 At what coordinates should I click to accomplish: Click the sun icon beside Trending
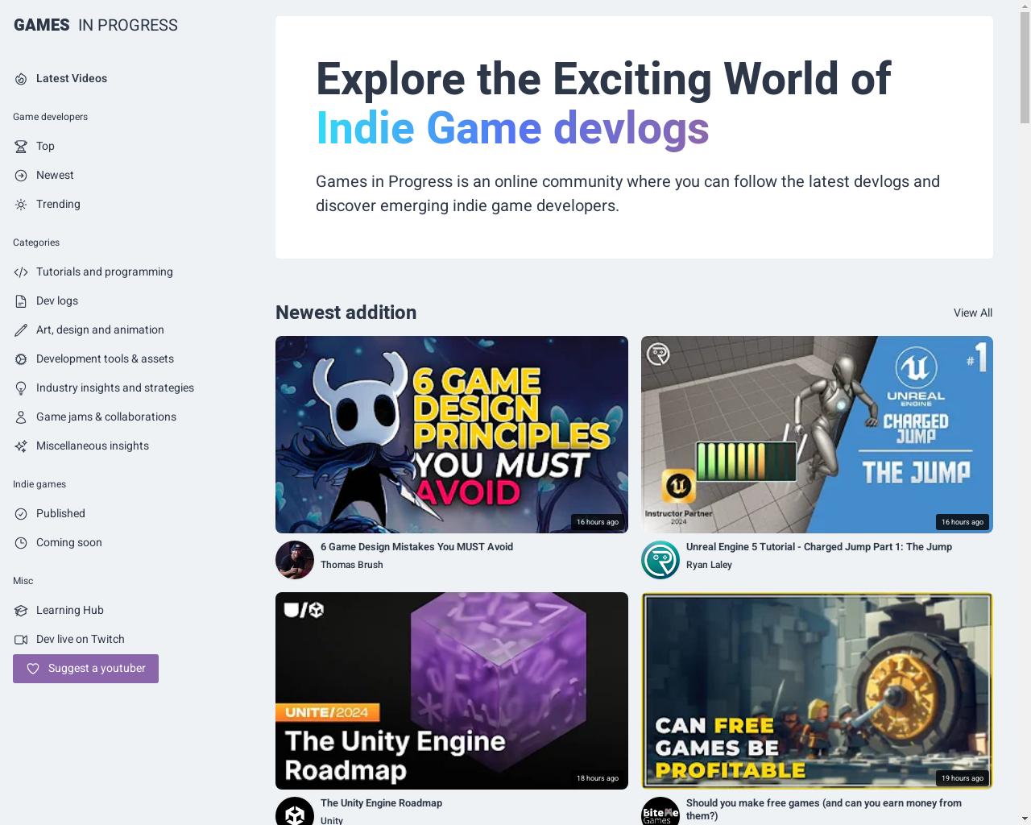tap(21, 205)
